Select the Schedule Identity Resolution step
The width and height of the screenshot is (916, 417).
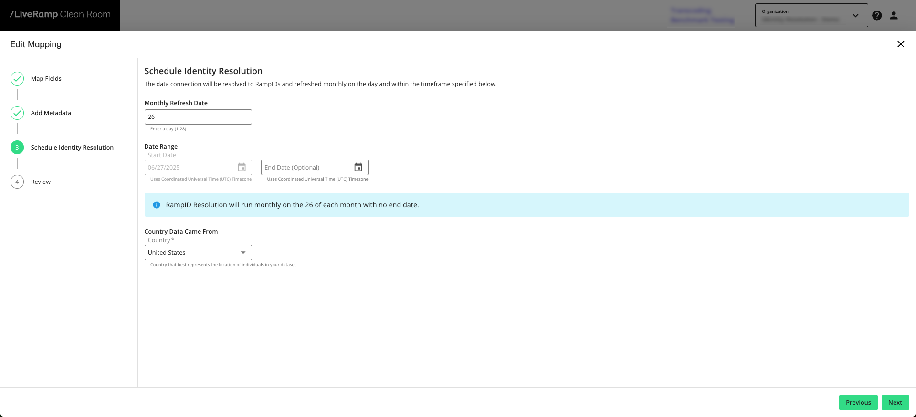click(72, 148)
